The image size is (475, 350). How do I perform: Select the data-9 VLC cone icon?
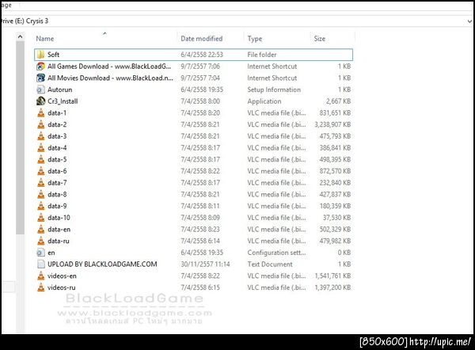(x=40, y=206)
